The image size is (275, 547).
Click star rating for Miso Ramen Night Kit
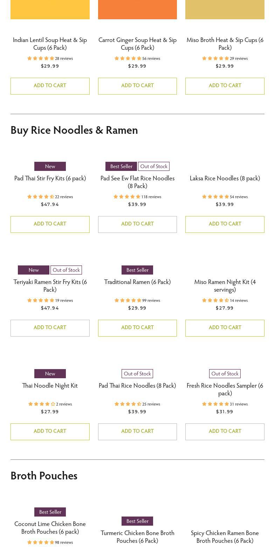click(215, 300)
